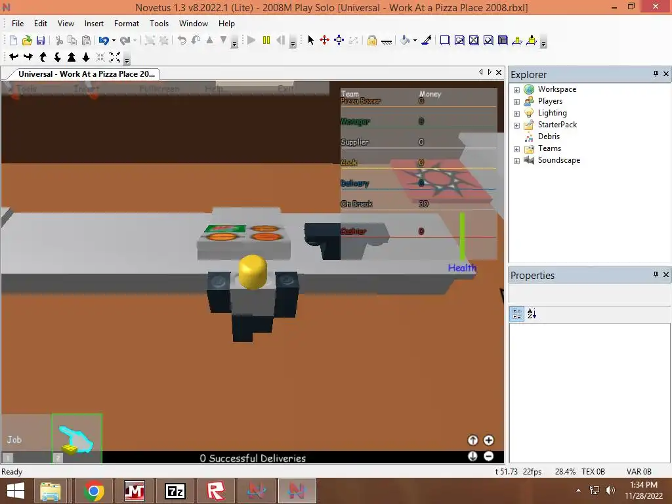672x504 pixels.
Task: Open the Insert menu
Action: click(94, 24)
